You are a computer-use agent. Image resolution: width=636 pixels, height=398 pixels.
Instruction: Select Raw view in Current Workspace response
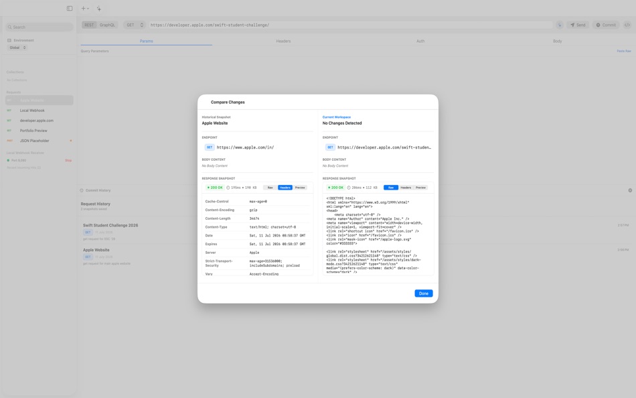pyautogui.click(x=391, y=188)
